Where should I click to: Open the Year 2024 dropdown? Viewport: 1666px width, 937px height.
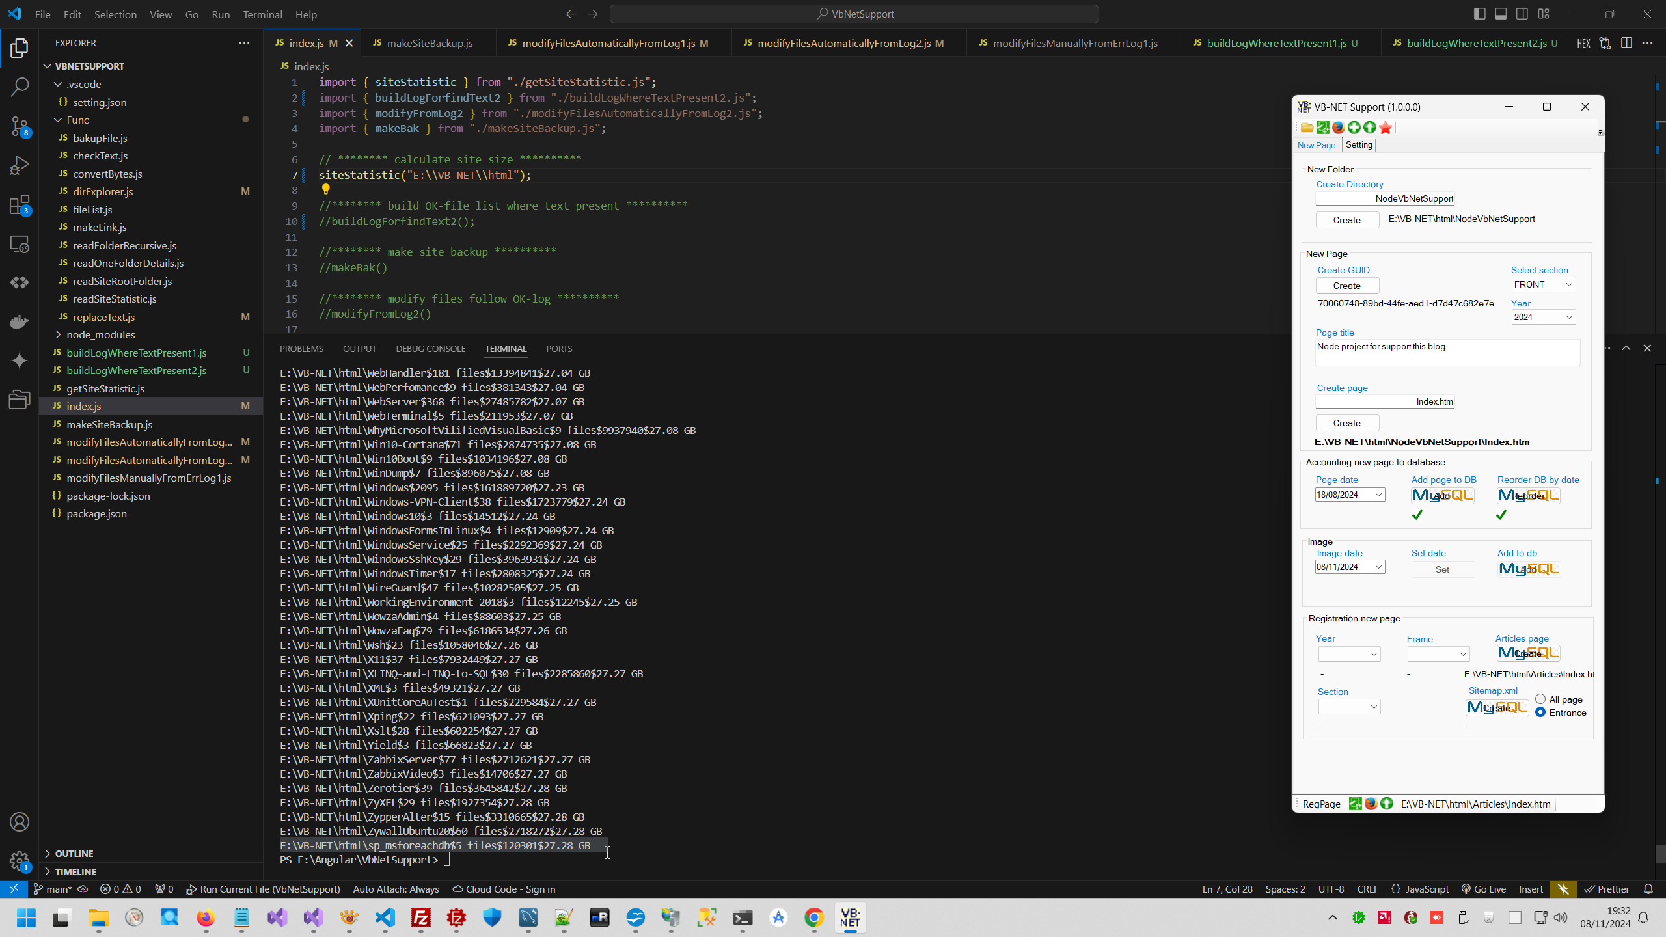coord(1543,317)
